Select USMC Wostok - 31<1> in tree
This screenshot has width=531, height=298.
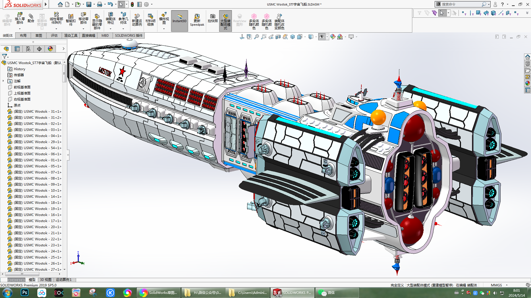[34, 112]
